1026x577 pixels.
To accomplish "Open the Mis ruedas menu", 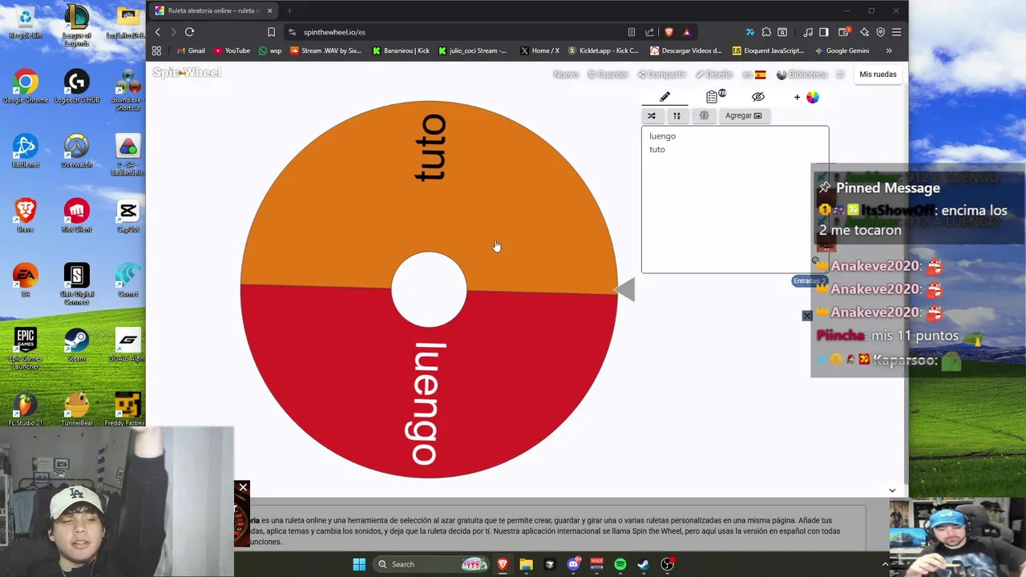I will [x=878, y=75].
